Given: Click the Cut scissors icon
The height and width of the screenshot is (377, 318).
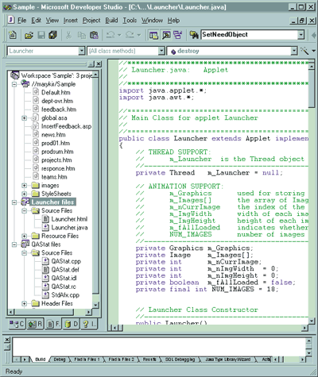Looking at the screenshot, I should (68, 35).
